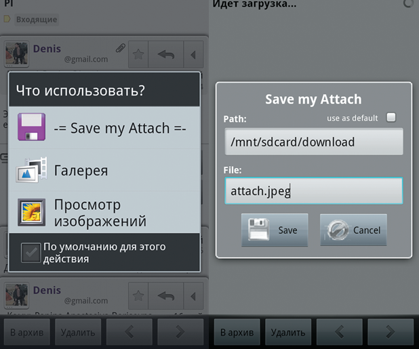This screenshot has width=419, height=349.
Task: Reply to the bottom Denis email
Action: click(165, 295)
